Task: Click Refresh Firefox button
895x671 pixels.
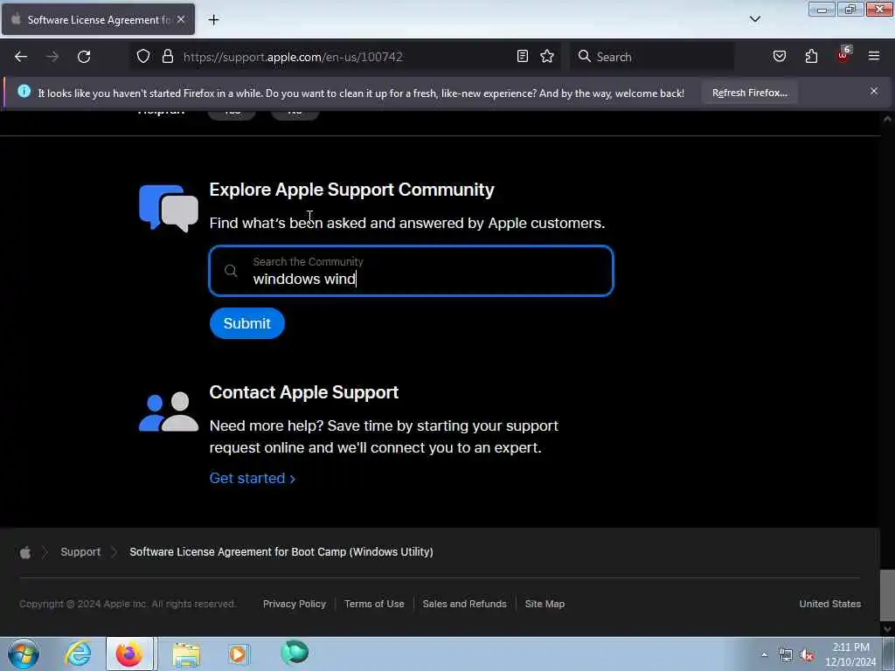Action: point(749,93)
